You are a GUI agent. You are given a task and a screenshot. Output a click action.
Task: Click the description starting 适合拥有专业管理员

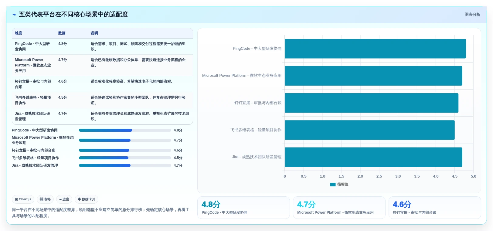tap(140, 116)
